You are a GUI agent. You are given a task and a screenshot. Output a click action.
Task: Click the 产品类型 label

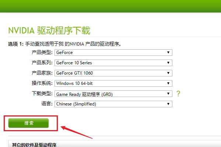[x=42, y=52]
